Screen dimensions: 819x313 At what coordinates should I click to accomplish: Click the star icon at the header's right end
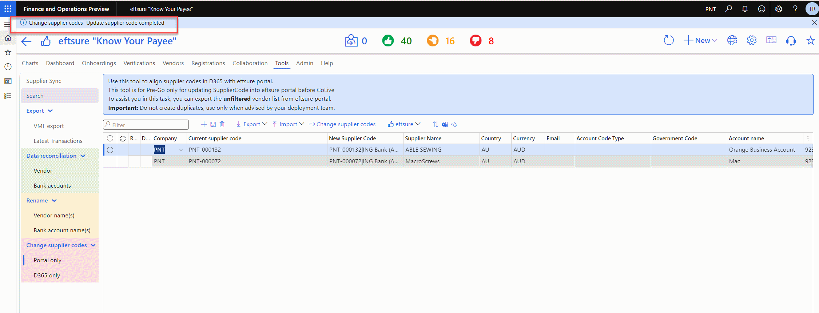(811, 40)
